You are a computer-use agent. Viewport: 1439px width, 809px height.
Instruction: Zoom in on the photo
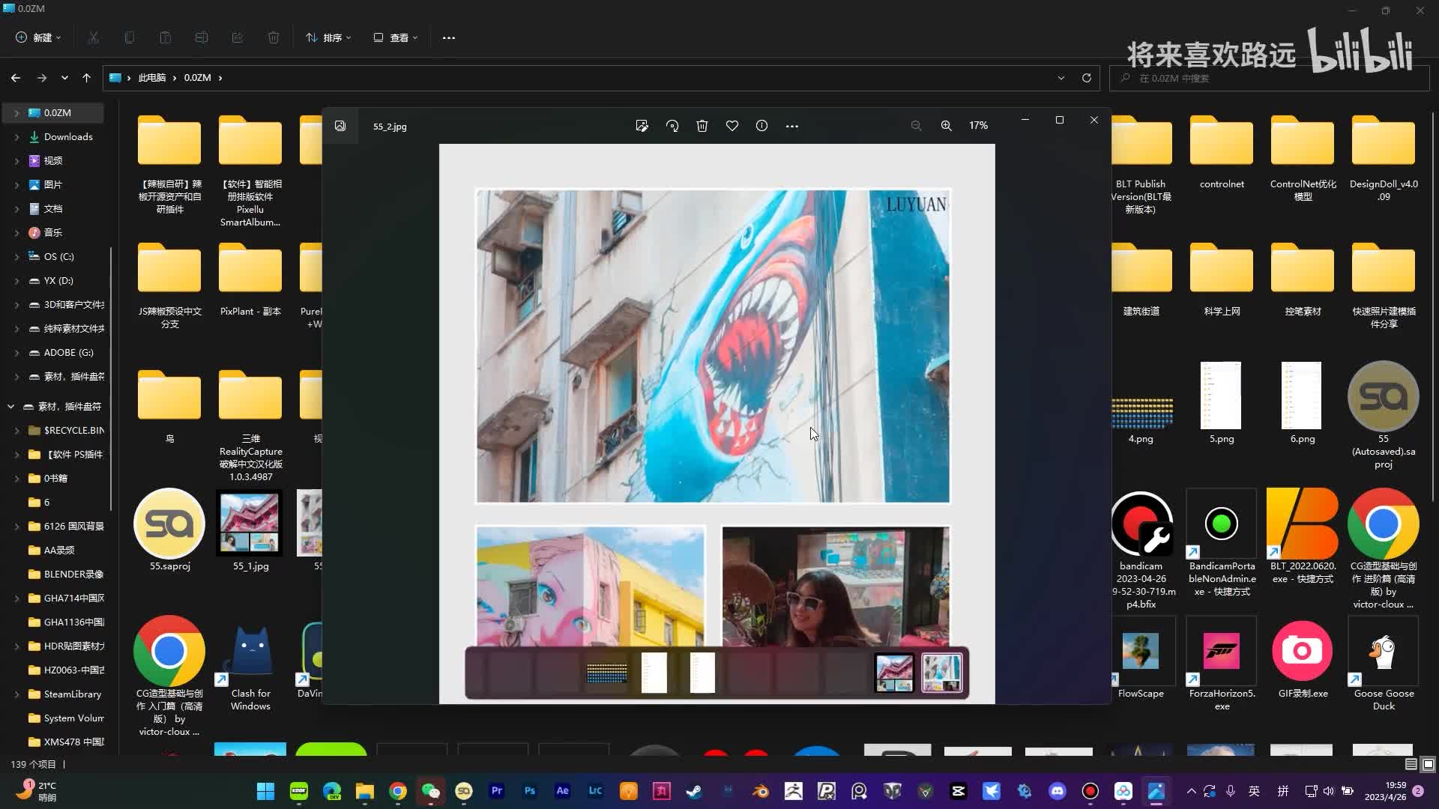[x=947, y=126]
